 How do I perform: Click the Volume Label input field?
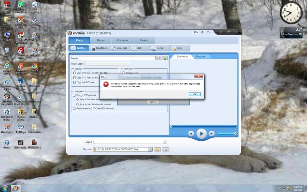107,64
